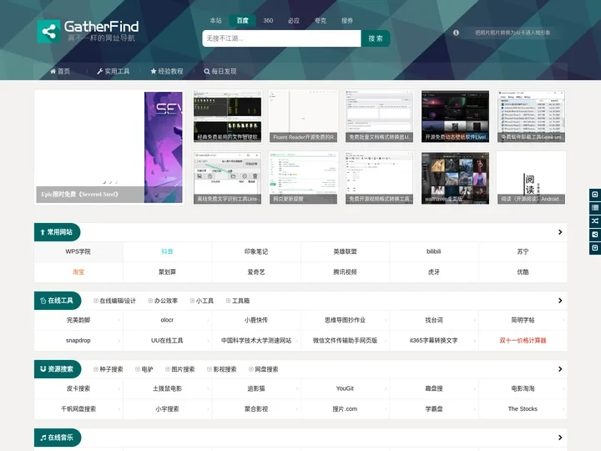601x451 pixels.
Task: Open the Fluent Reader article thumbnail
Action: click(x=303, y=117)
